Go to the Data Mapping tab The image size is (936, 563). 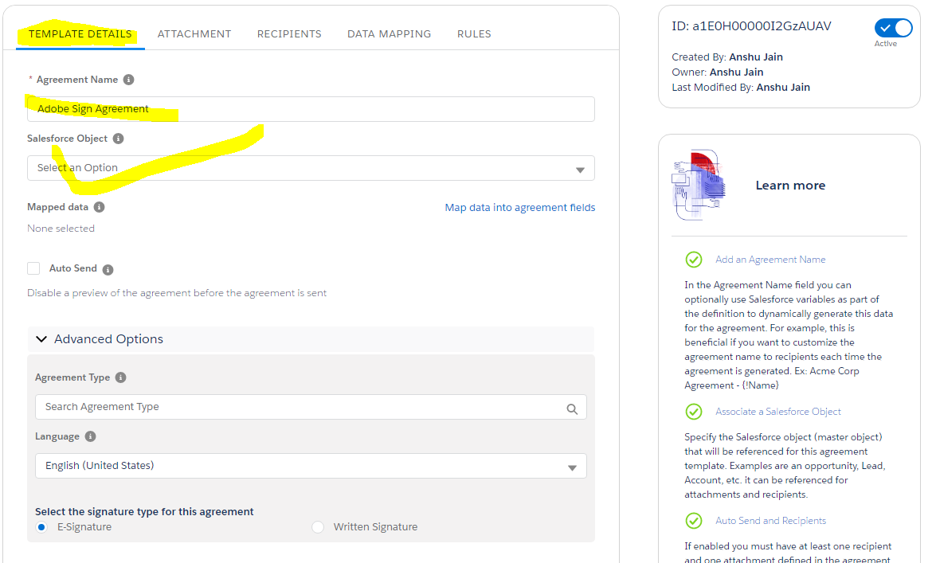[x=390, y=34]
